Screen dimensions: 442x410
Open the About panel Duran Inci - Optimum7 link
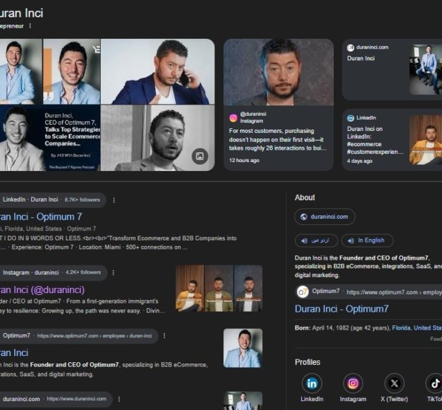pyautogui.click(x=341, y=309)
